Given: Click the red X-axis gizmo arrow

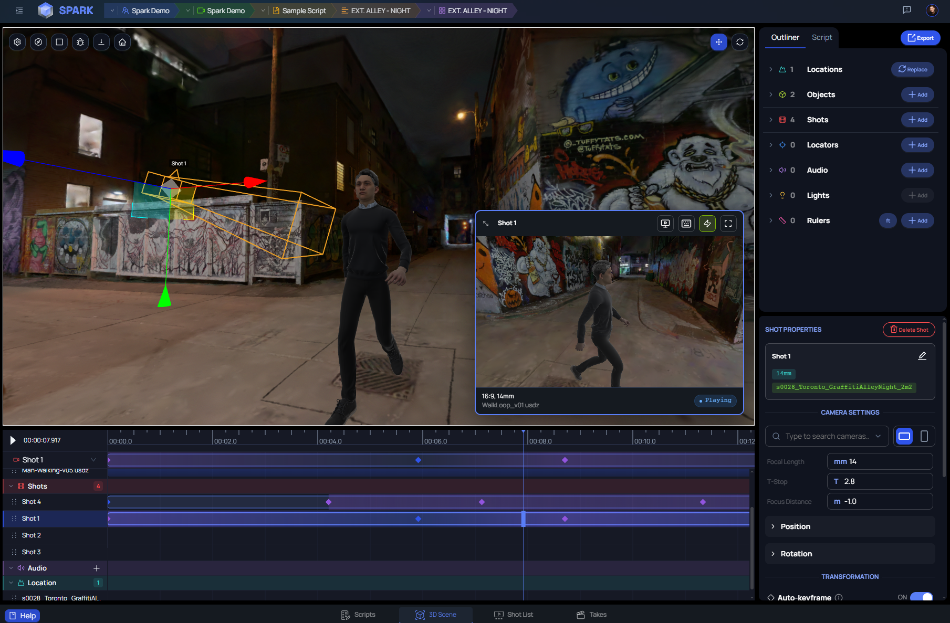Looking at the screenshot, I should 255,182.
